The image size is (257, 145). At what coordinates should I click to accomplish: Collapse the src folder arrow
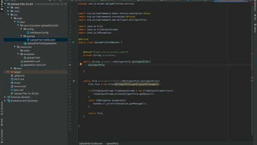click(8, 14)
